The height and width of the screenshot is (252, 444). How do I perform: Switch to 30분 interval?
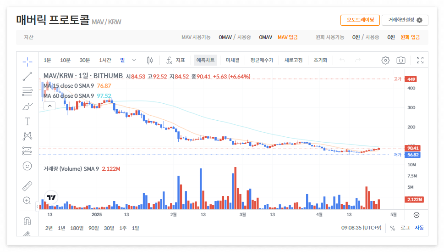pyautogui.click(x=85, y=60)
